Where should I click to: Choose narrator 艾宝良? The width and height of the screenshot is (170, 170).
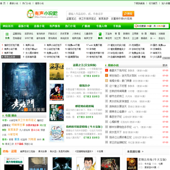(109, 34)
